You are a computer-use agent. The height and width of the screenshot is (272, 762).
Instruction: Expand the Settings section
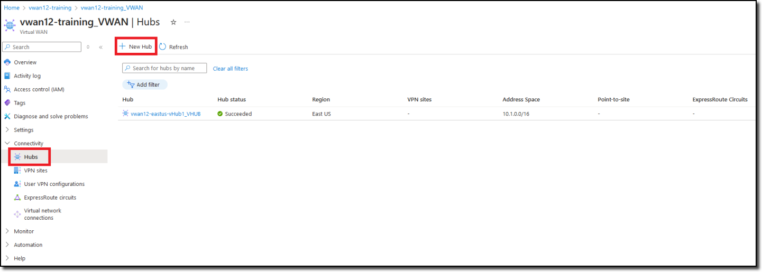coord(7,130)
